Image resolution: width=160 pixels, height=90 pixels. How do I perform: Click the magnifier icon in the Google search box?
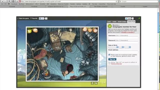click(120, 1)
